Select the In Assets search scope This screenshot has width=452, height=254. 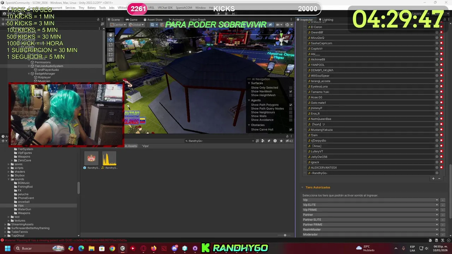point(130,146)
